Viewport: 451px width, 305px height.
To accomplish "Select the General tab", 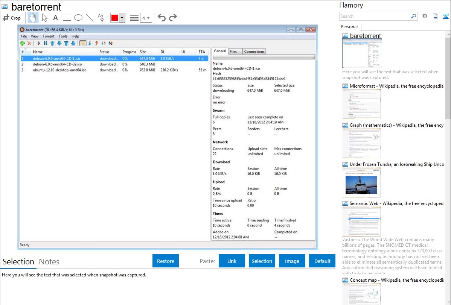I will pos(220,51).
